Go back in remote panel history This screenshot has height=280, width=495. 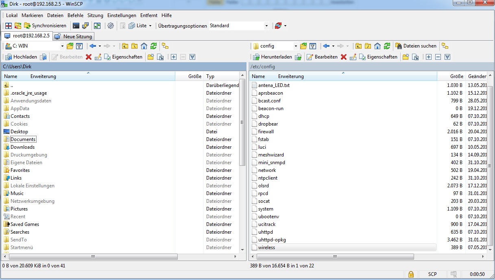326,46
